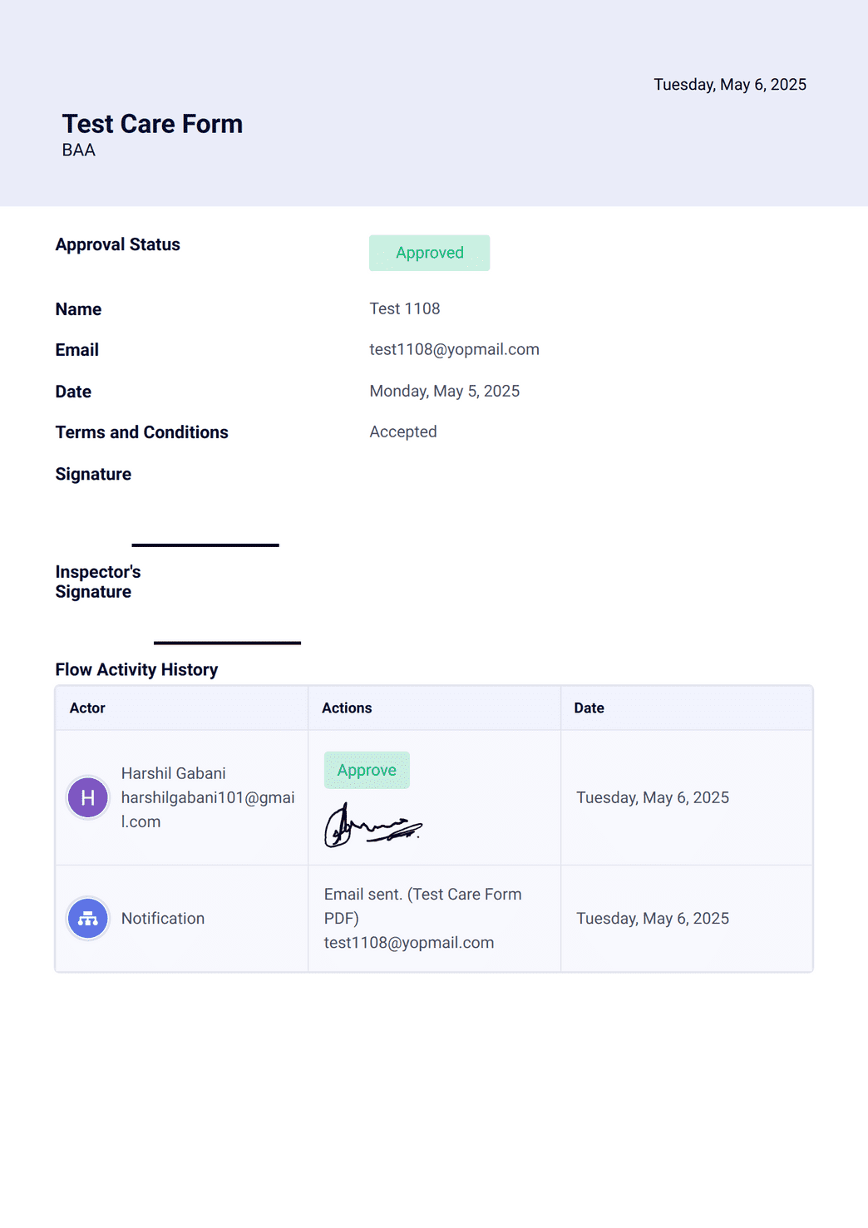Click the blue Notification flow icon
The width and height of the screenshot is (868, 1228).
[87, 919]
